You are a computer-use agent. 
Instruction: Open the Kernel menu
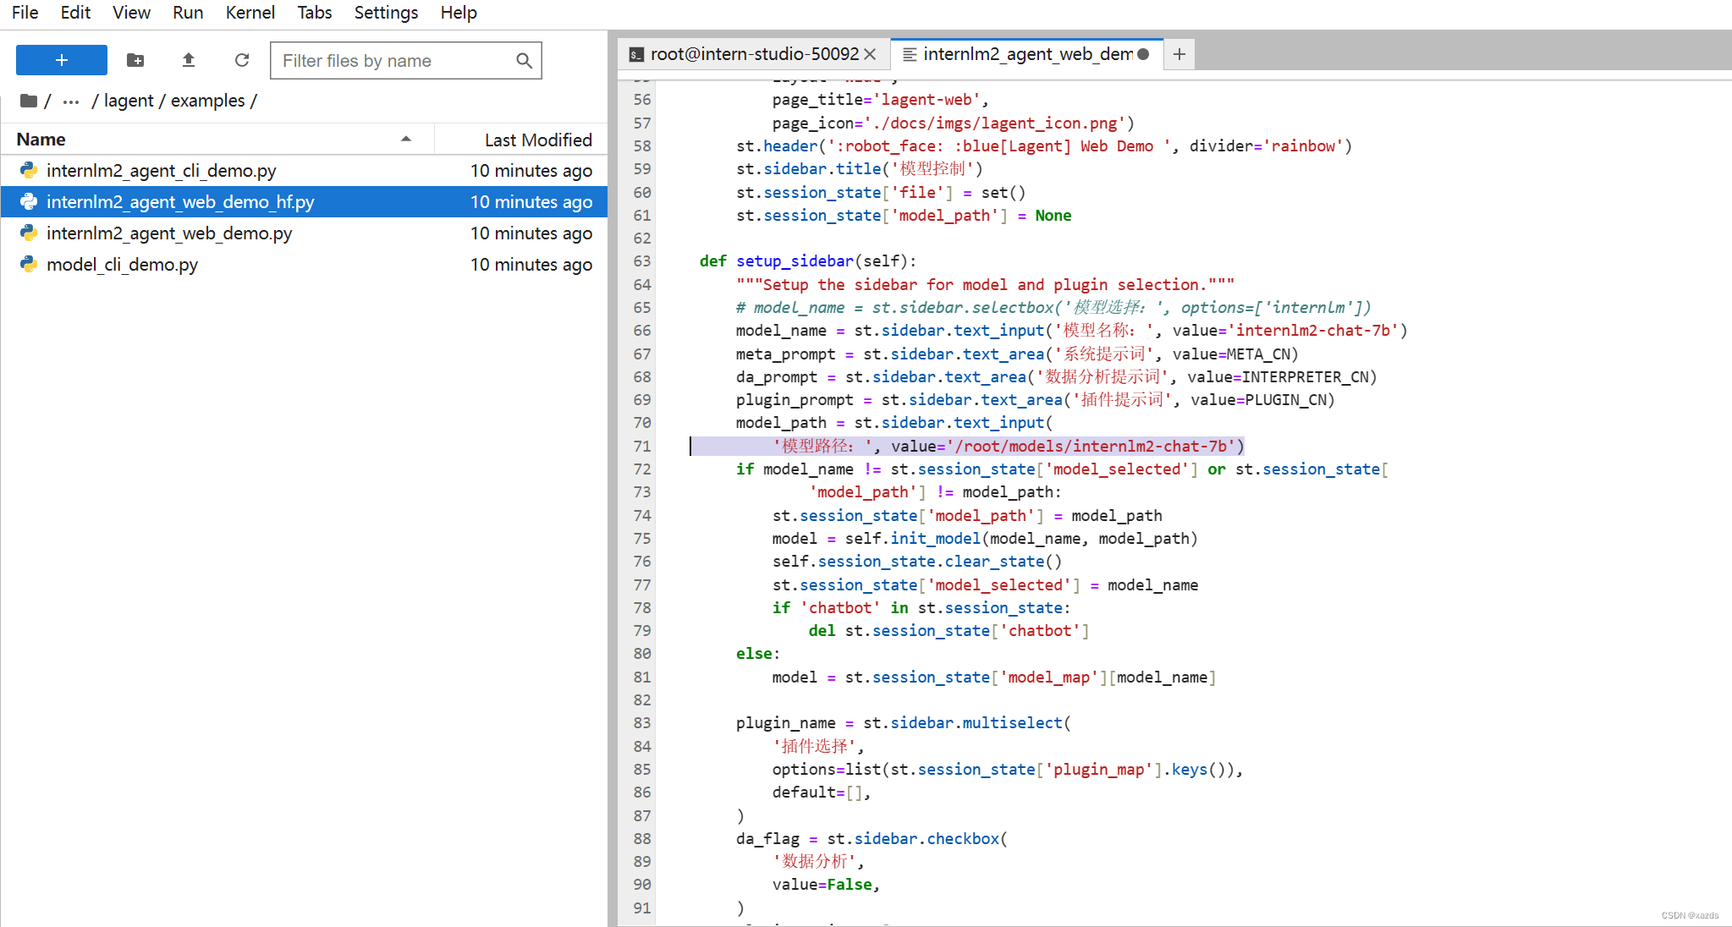point(250,13)
